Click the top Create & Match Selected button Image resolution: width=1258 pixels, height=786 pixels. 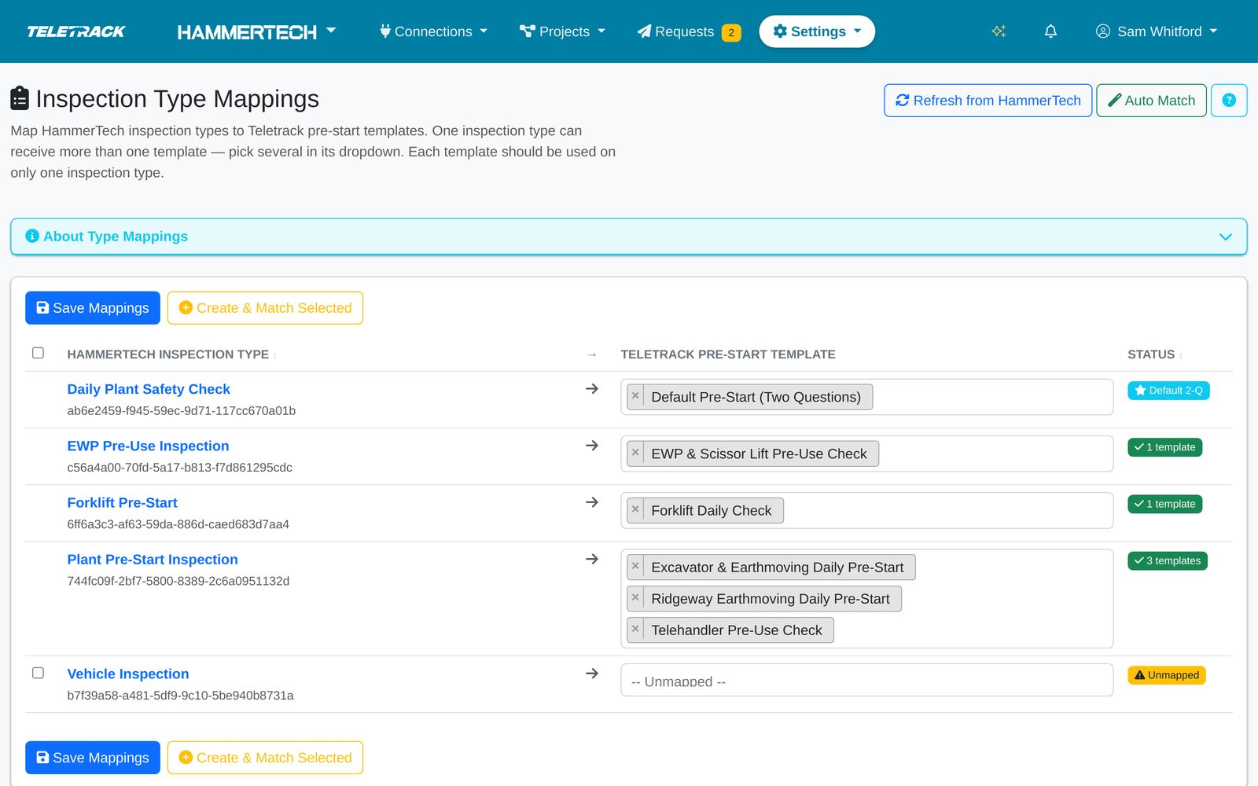click(x=265, y=308)
